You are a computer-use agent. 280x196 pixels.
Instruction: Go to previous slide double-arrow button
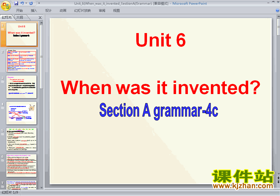(x=278, y=178)
